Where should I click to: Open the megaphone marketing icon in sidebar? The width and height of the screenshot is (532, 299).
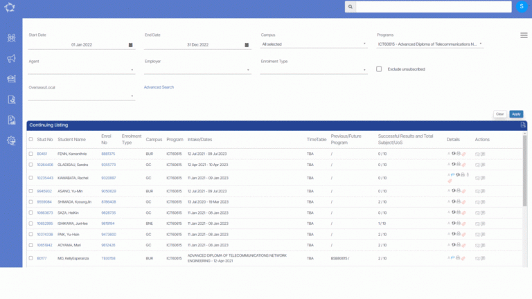click(x=11, y=59)
